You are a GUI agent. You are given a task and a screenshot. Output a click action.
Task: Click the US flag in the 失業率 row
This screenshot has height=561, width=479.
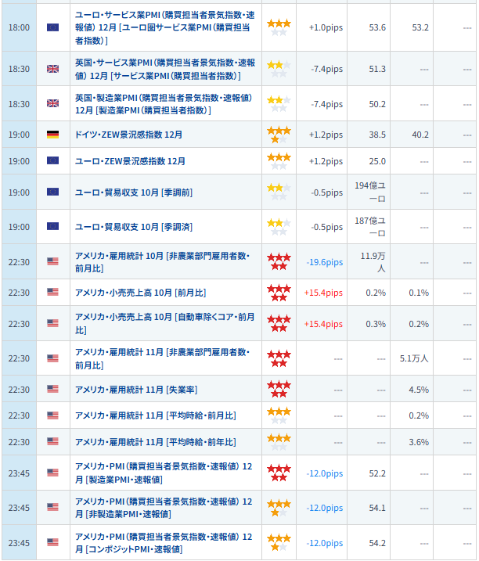click(52, 389)
